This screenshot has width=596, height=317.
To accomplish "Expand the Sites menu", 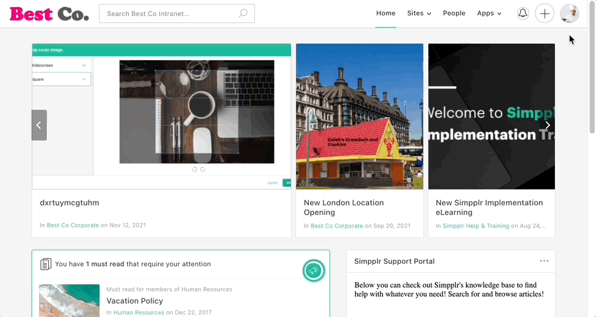I will [x=419, y=13].
